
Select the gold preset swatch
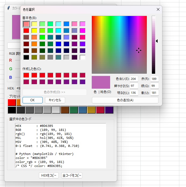(x=91, y=110)
